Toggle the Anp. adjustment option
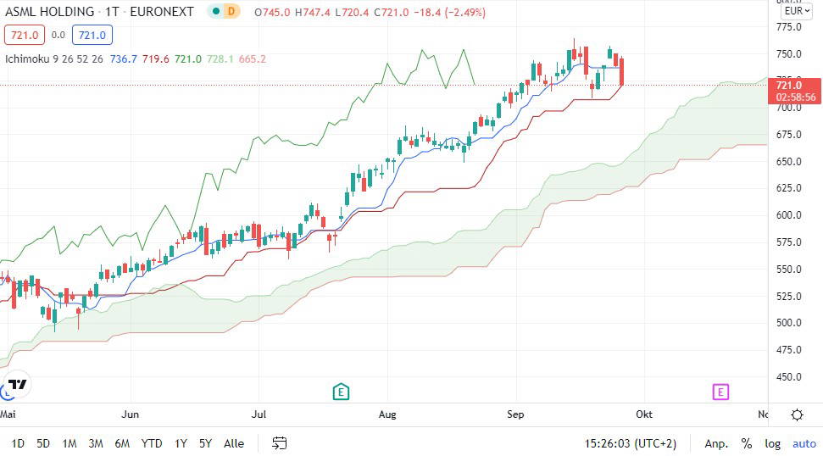823x456 pixels. (716, 443)
